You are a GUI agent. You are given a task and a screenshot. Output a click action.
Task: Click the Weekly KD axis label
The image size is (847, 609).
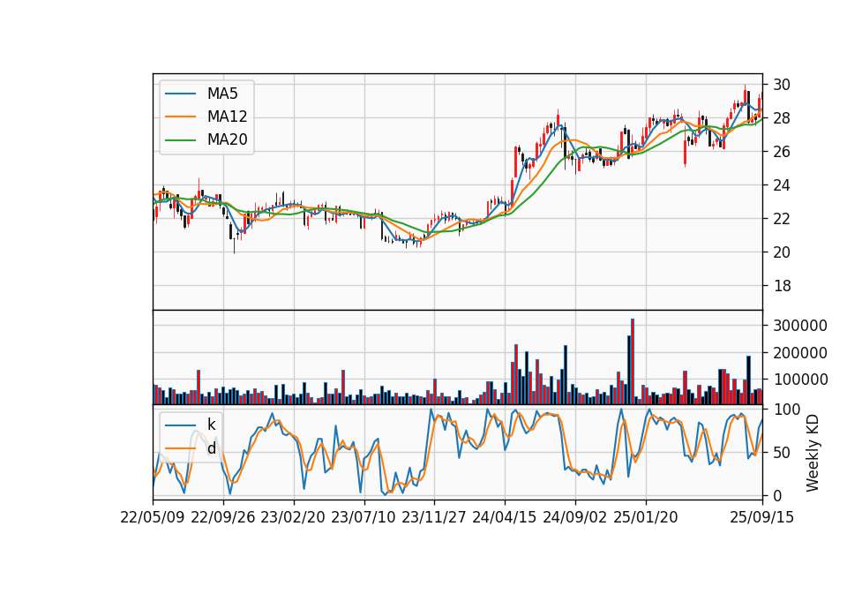812,453
